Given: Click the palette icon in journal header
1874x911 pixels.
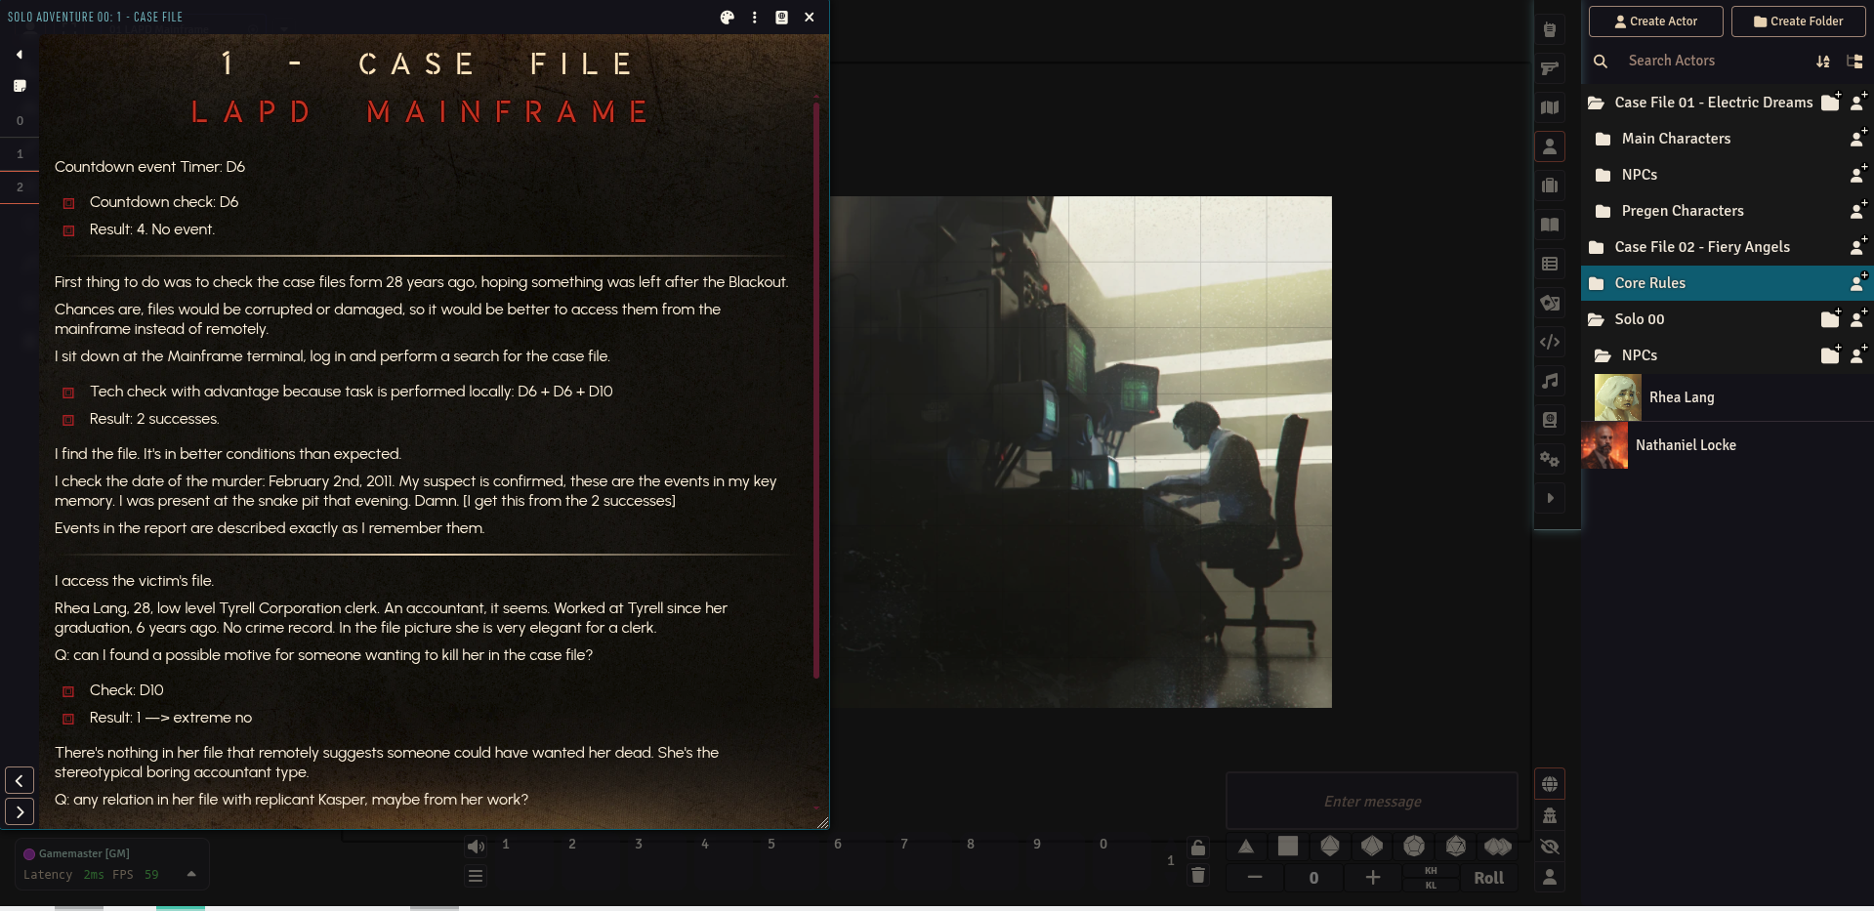Looking at the screenshot, I should pyautogui.click(x=727, y=18).
